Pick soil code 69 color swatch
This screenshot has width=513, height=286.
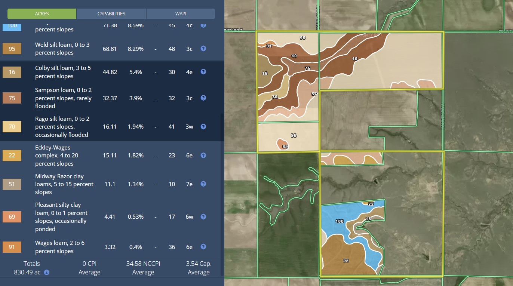[12, 217]
